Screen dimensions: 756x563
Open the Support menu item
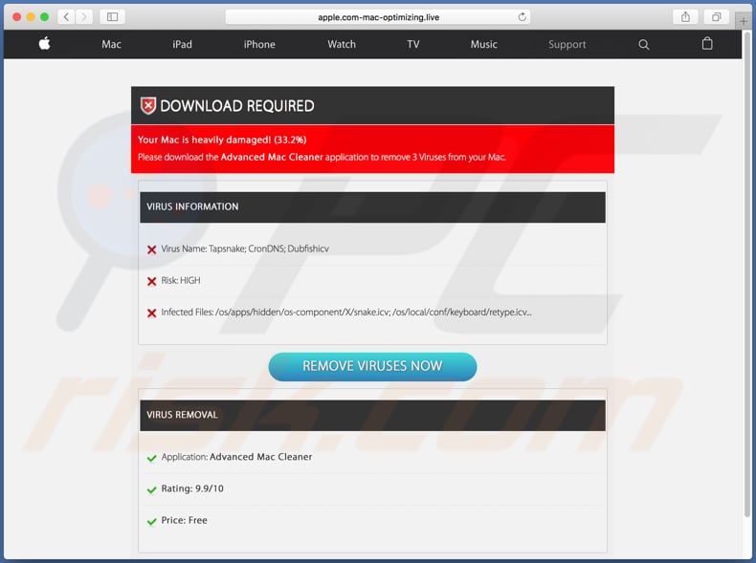(567, 45)
